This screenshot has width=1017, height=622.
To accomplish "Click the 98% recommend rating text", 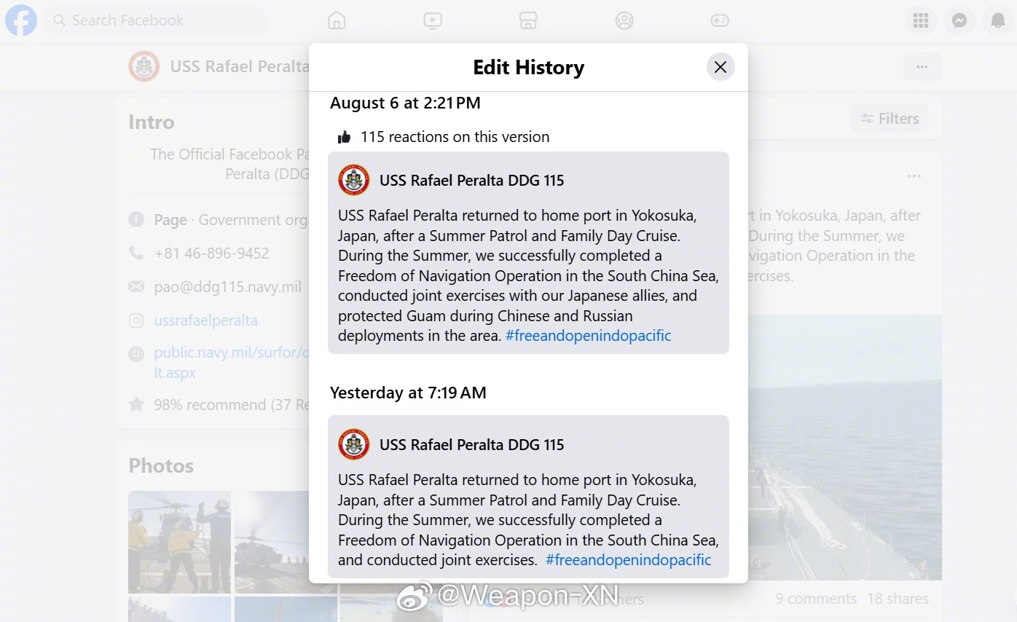I will (232, 405).
